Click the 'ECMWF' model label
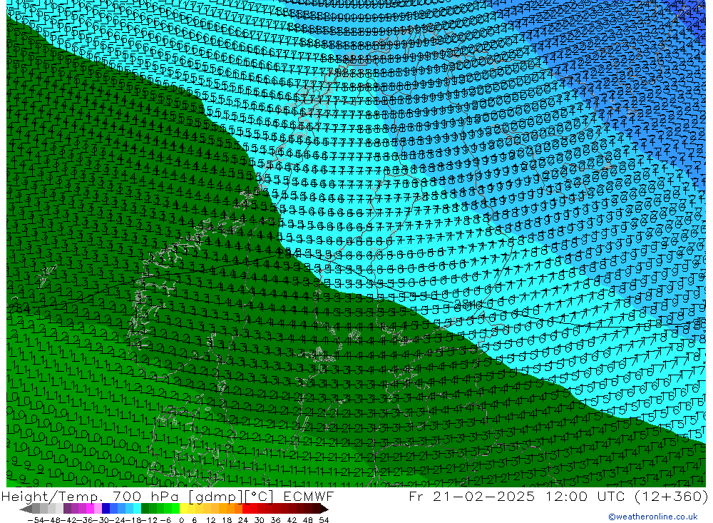This screenshot has width=713, height=523. click(309, 497)
